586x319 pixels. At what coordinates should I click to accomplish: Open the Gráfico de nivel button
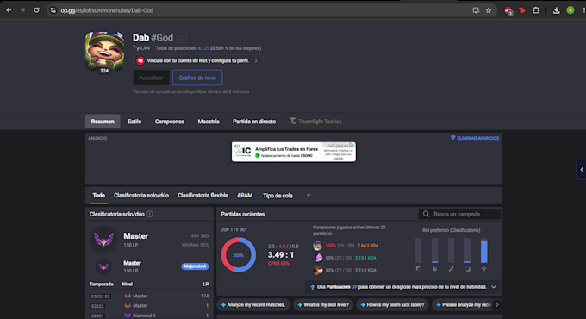[197, 78]
